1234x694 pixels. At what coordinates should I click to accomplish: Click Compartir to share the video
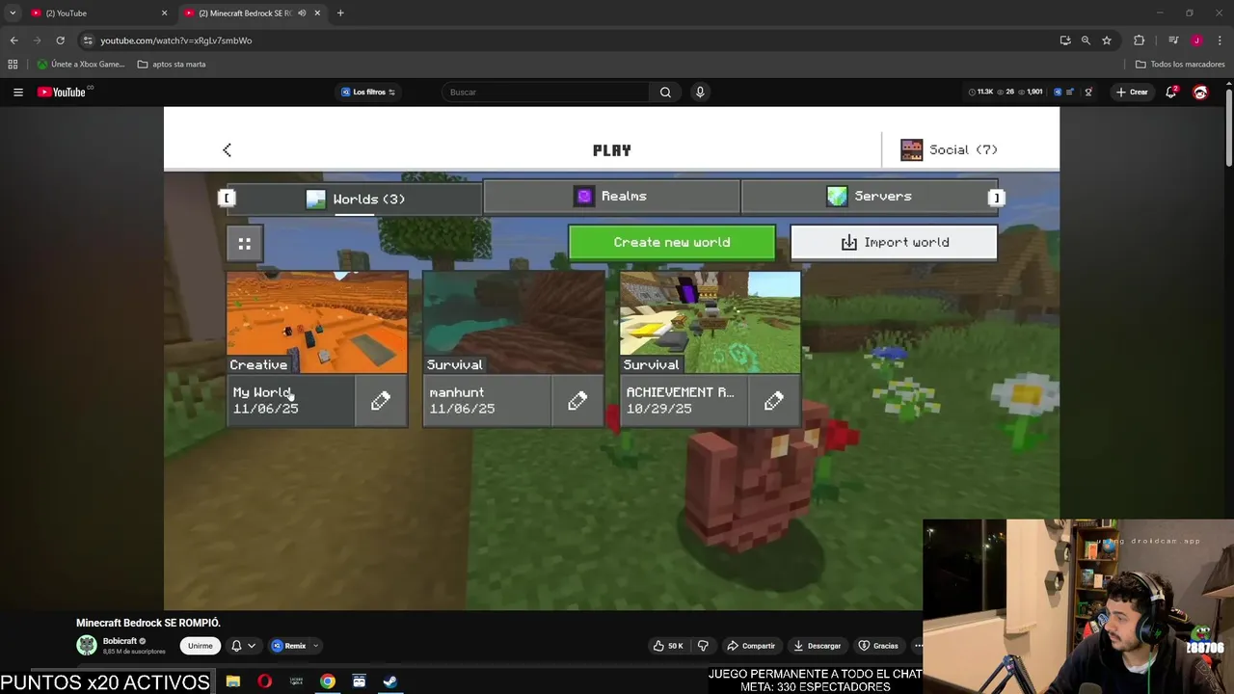[751, 646]
